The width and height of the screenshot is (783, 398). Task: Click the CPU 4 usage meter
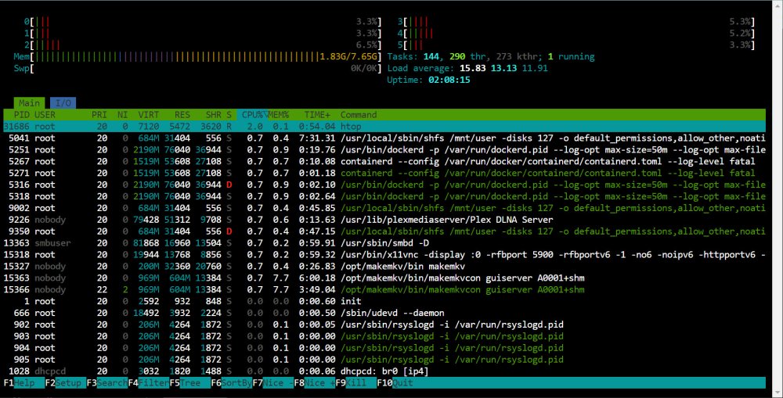[x=576, y=34]
